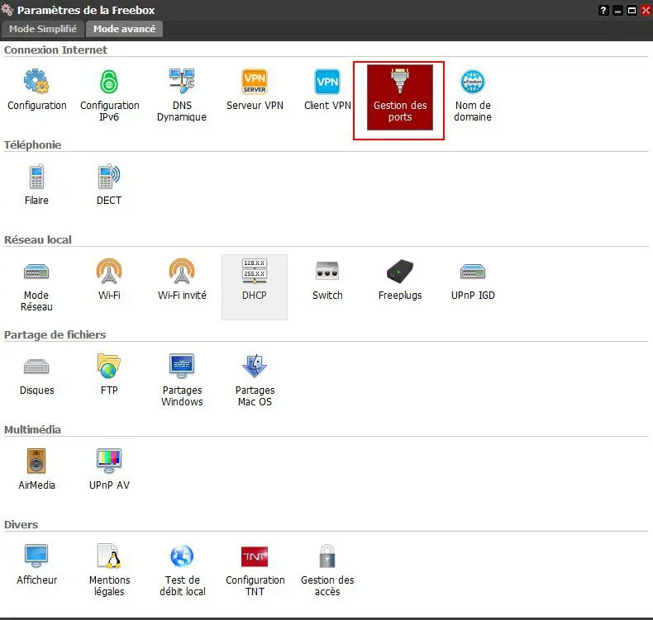Viewport: 653px width, 620px height.
Task: Open Configuration TNT settings
Action: pyautogui.click(x=255, y=572)
